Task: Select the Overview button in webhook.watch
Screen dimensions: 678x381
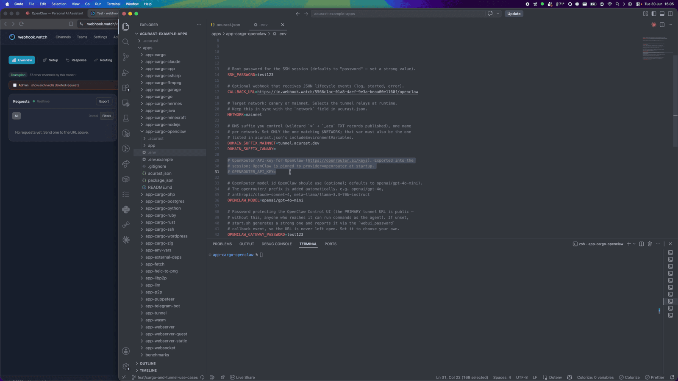Action: point(22,60)
